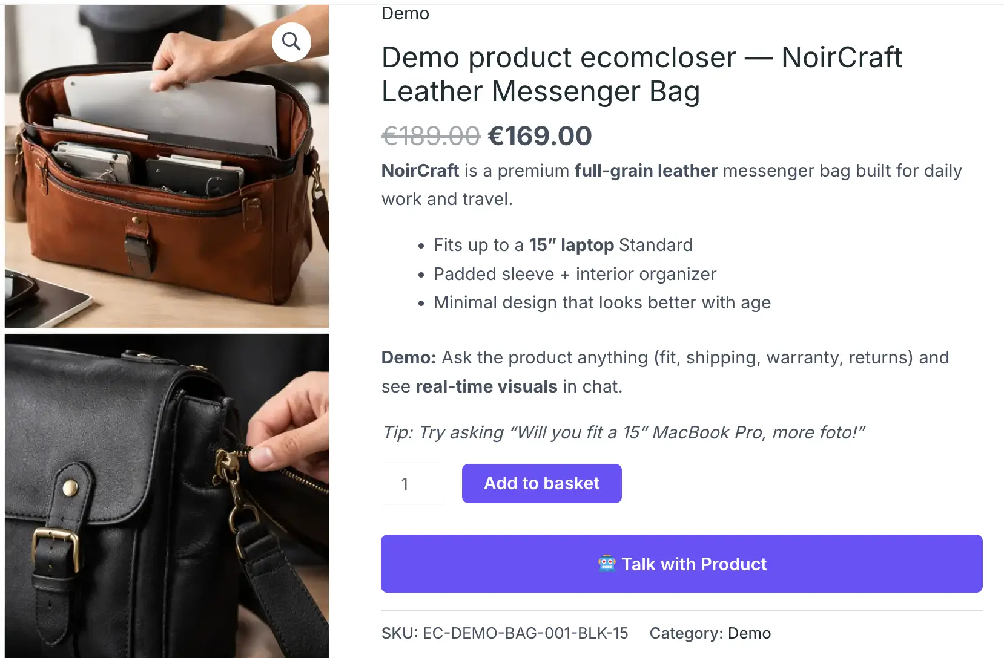Click the real-time visuals bold text
The width and height of the screenshot is (1004, 658).
point(487,386)
